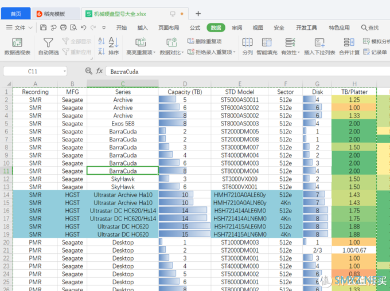Screen dimensions: 390x291
Task: Click the Save icon in quick toolbar
Action: click(x=43, y=27)
